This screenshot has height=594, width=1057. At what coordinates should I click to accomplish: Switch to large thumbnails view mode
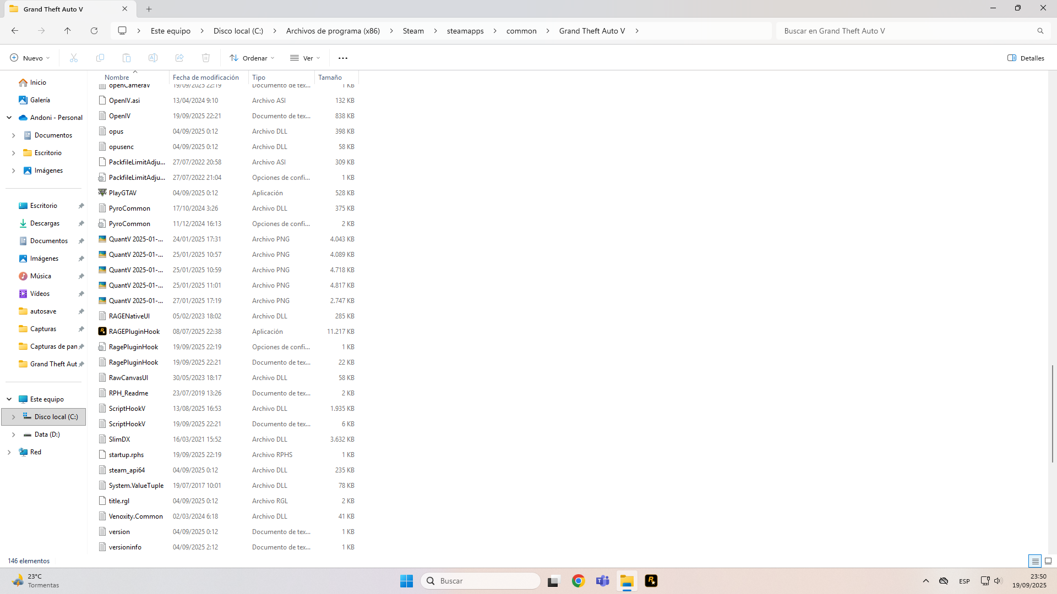1048,561
